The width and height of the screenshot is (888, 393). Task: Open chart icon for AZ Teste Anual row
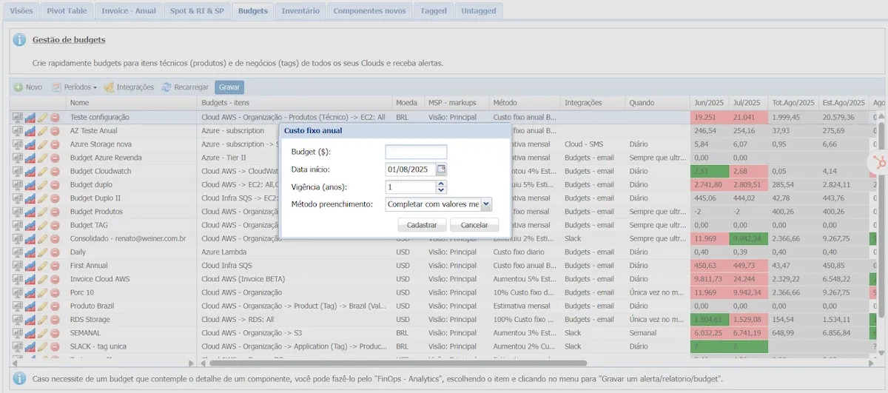[30, 130]
